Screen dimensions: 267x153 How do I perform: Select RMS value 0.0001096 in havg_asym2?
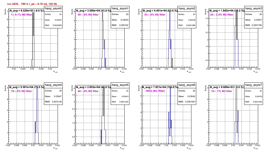pos(191,25)
